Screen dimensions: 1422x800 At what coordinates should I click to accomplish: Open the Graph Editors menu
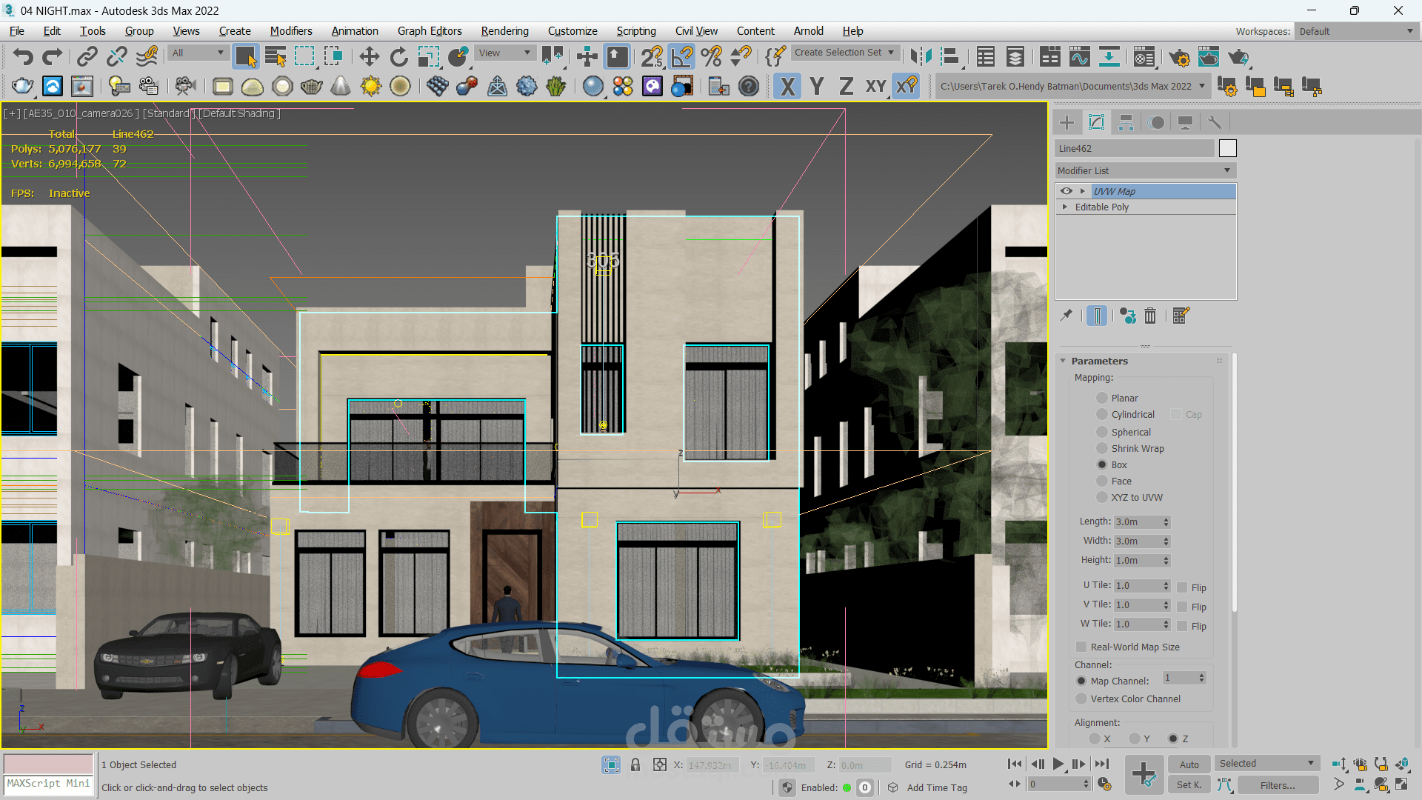[x=429, y=31]
